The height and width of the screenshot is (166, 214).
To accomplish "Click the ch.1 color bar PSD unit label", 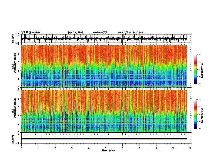I will click(202, 71).
